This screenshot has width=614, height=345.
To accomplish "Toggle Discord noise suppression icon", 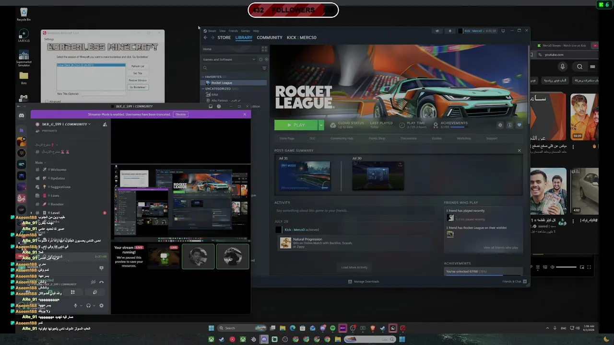I will (93, 282).
